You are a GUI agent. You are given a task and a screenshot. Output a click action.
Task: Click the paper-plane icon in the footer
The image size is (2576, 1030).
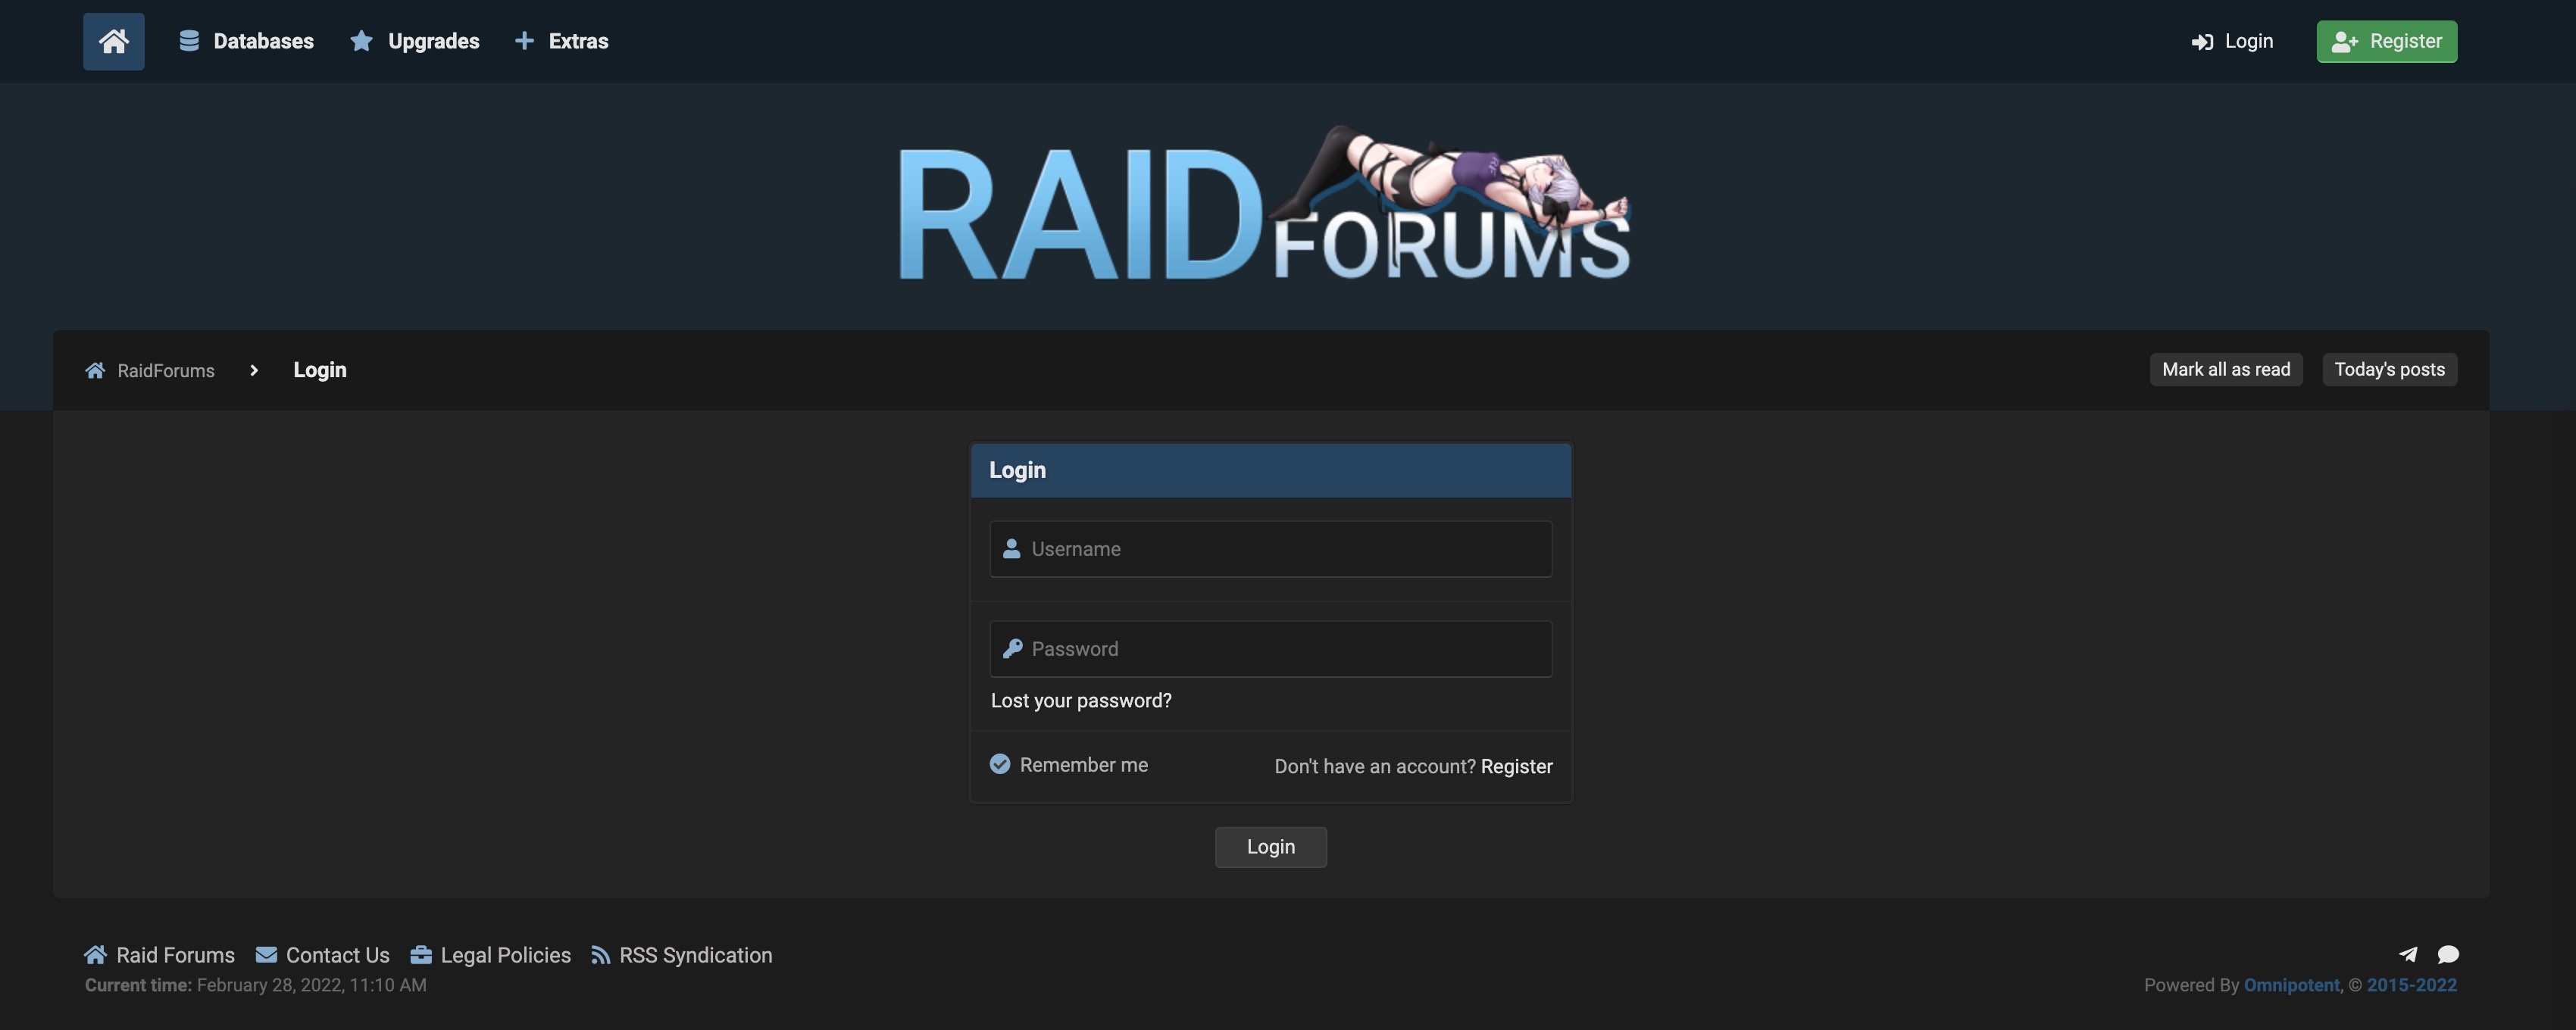2408,955
